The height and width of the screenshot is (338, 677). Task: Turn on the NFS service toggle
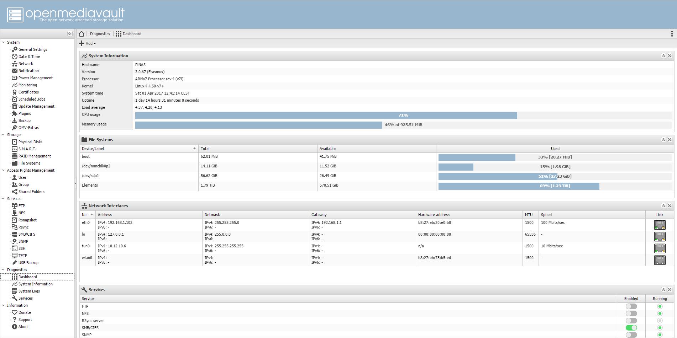[x=631, y=313]
